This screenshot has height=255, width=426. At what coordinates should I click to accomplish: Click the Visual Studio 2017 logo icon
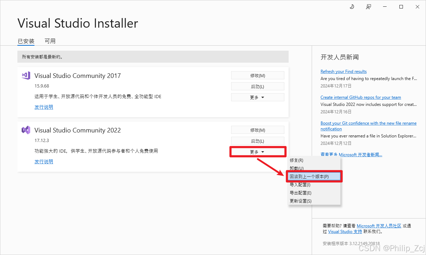[26, 75]
